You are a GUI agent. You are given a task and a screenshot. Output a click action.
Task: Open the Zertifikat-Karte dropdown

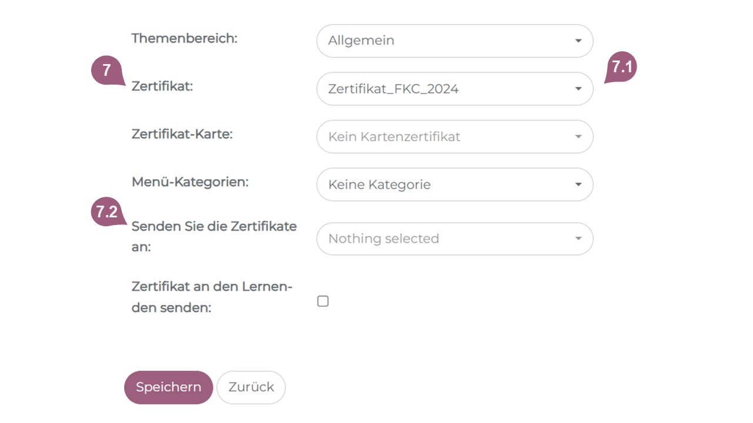tap(454, 137)
